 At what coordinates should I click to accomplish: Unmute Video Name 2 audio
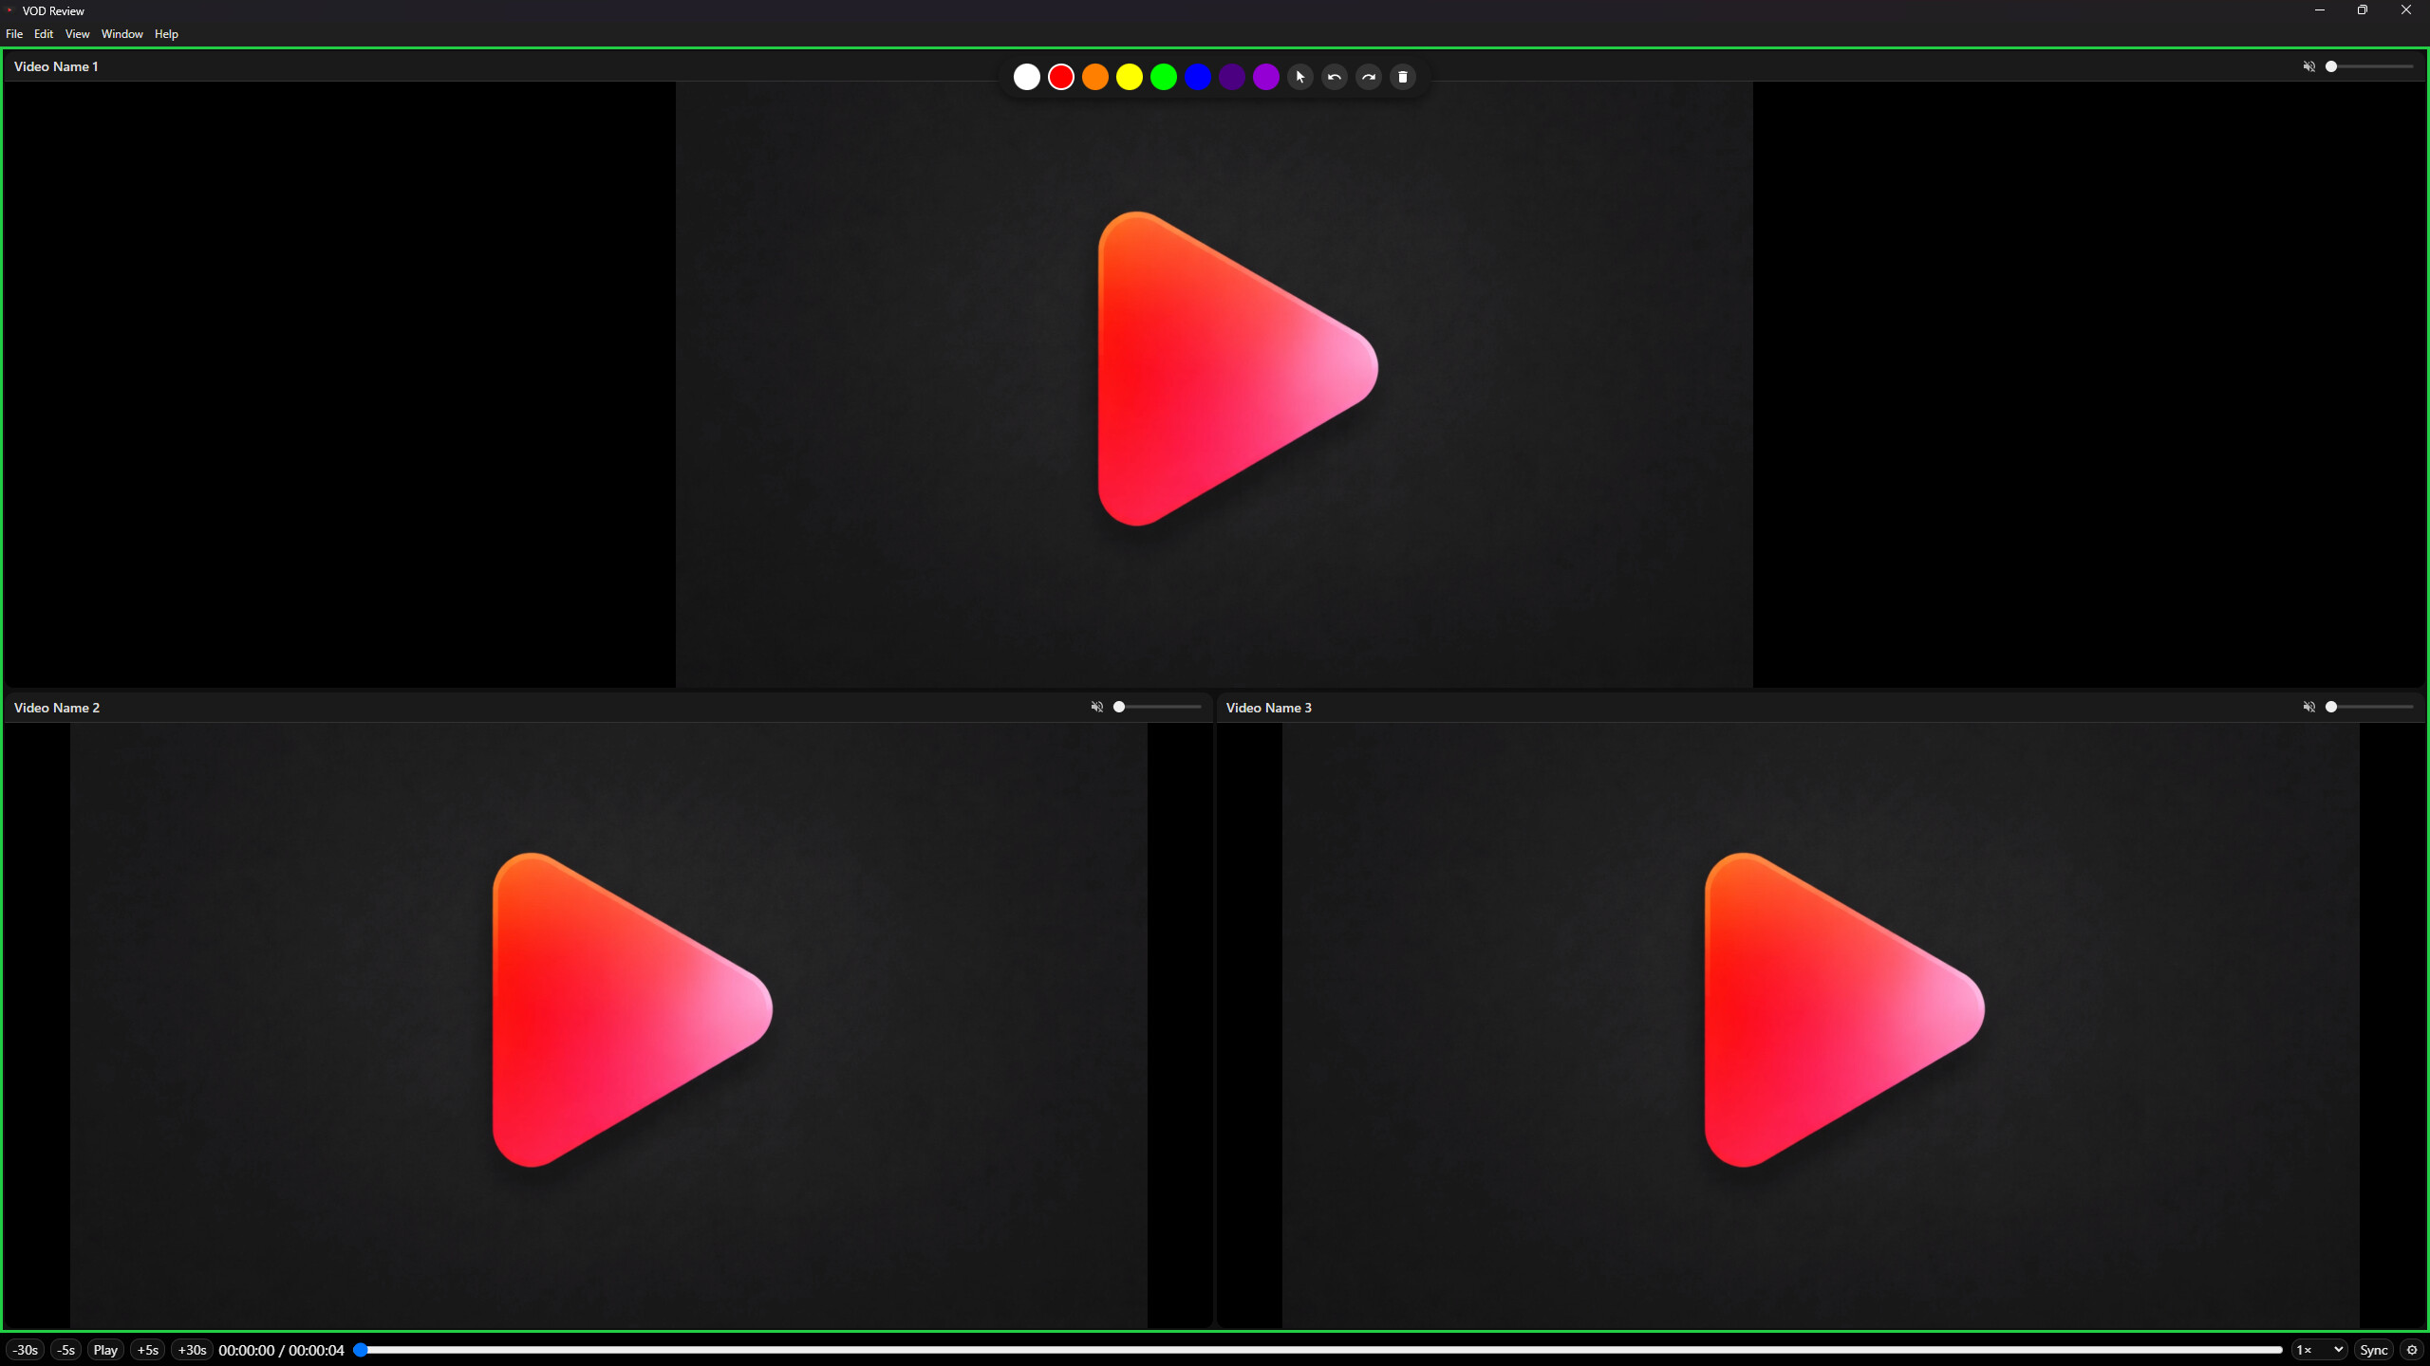1095,707
